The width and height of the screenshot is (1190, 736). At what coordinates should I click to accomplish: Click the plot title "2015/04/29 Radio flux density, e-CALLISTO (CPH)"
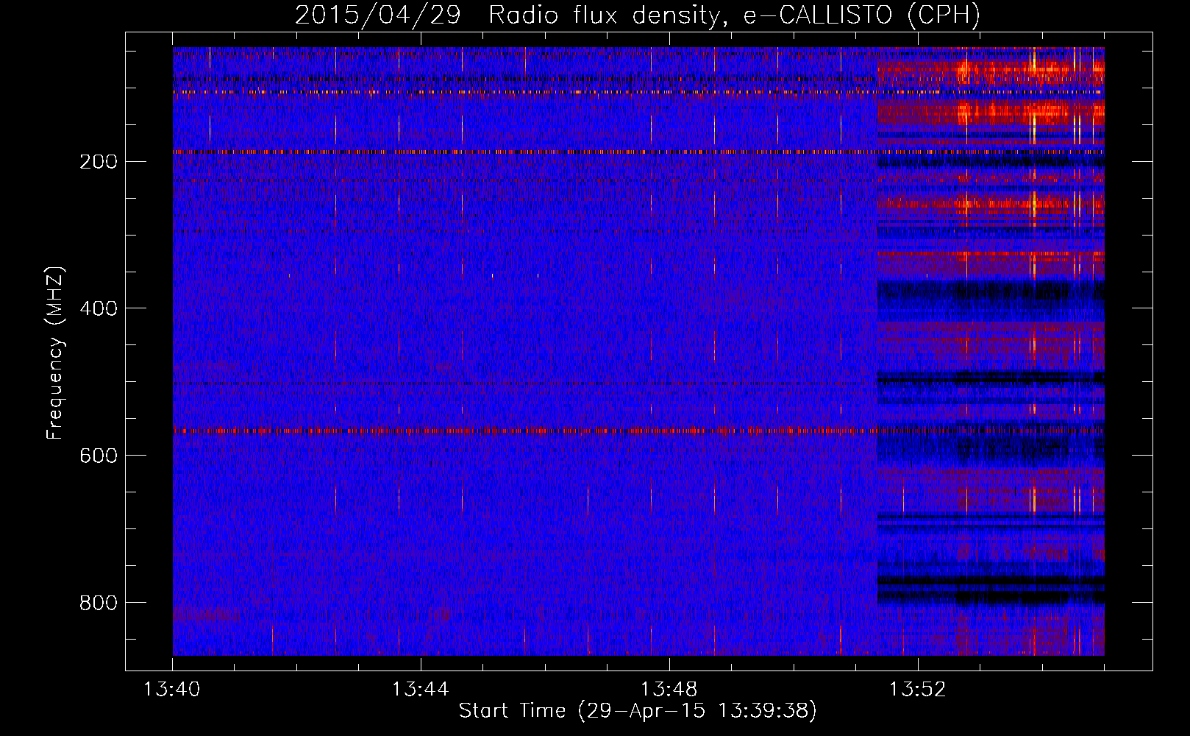pyautogui.click(x=638, y=15)
